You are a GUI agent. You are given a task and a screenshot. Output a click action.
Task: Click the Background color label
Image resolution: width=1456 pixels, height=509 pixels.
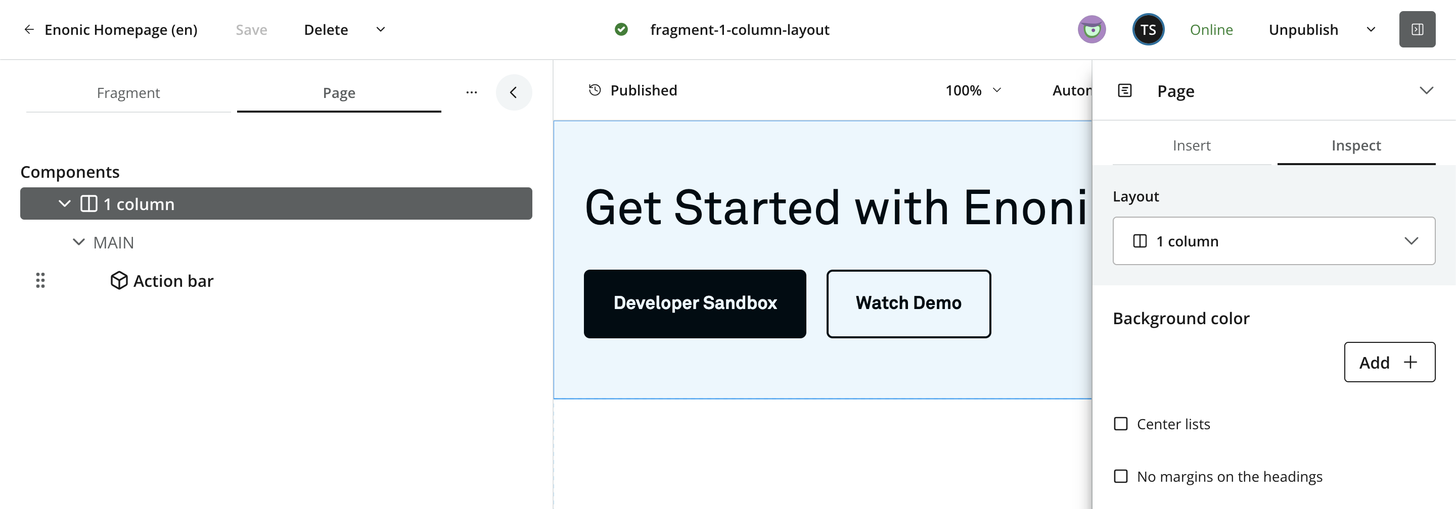click(x=1181, y=319)
